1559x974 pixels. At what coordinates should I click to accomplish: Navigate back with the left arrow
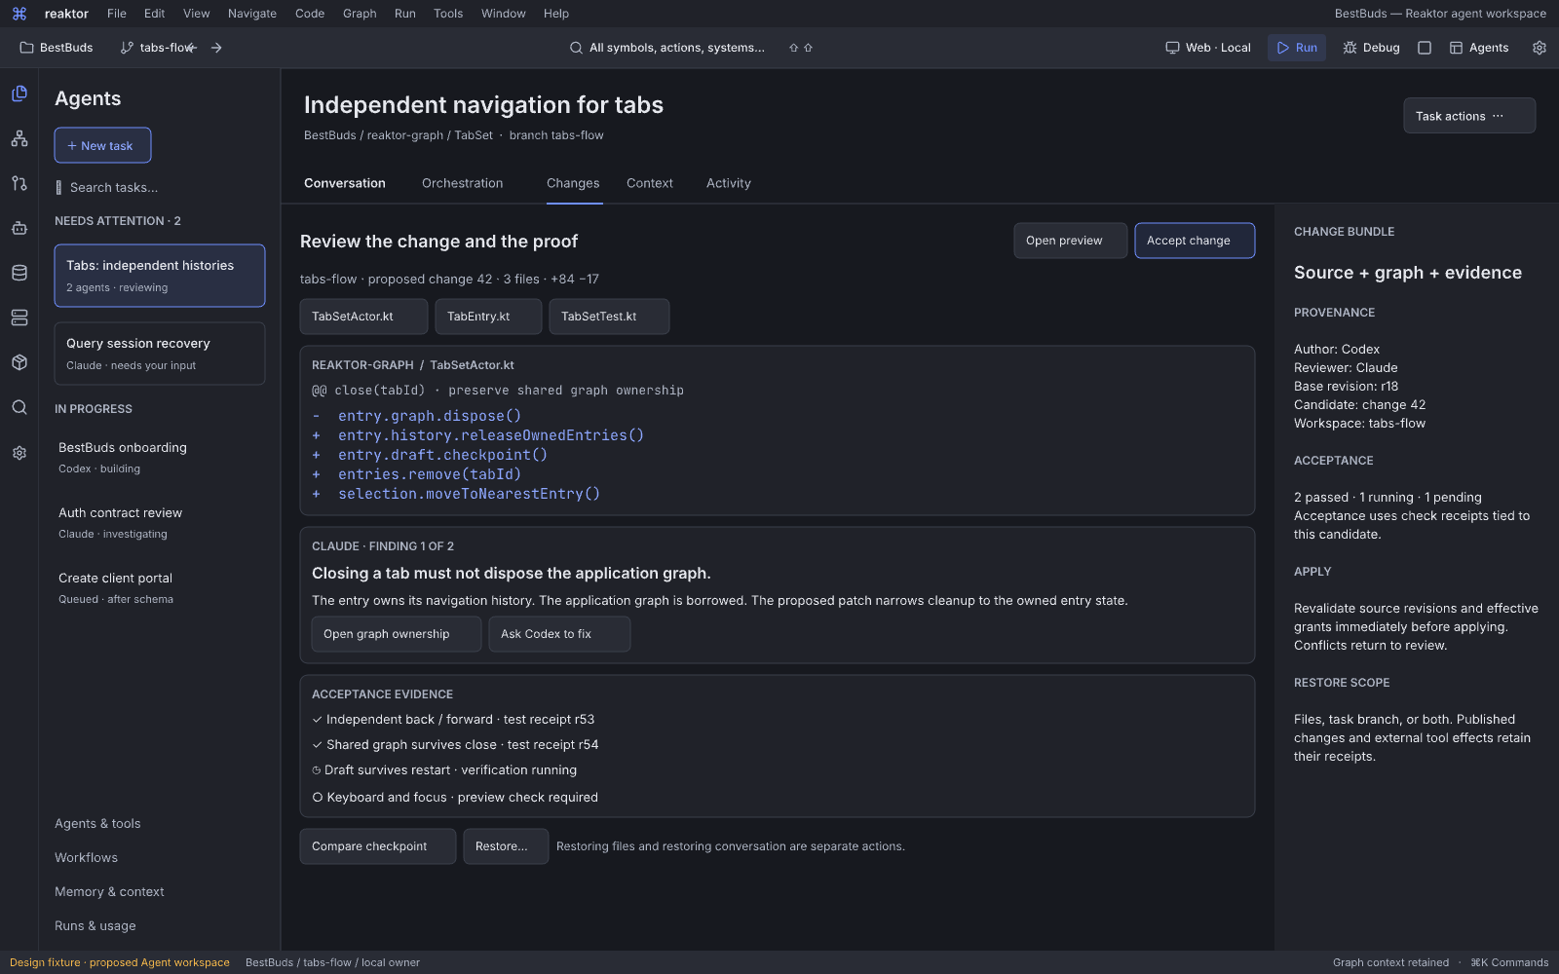tap(192, 48)
